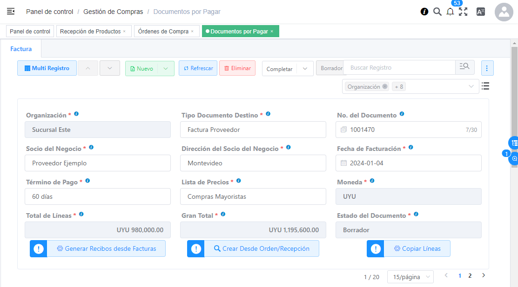Open the hamburger navigation menu

(x=11, y=12)
